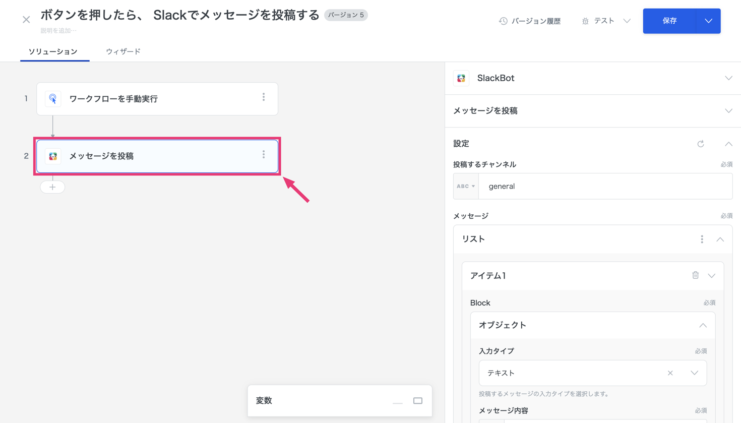The image size is (741, 423).
Task: Open the input type dropdown
Action: tap(694, 373)
